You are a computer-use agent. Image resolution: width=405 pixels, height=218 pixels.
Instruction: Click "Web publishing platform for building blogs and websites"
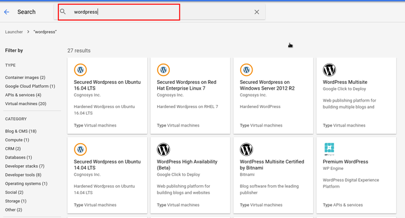(x=183, y=189)
